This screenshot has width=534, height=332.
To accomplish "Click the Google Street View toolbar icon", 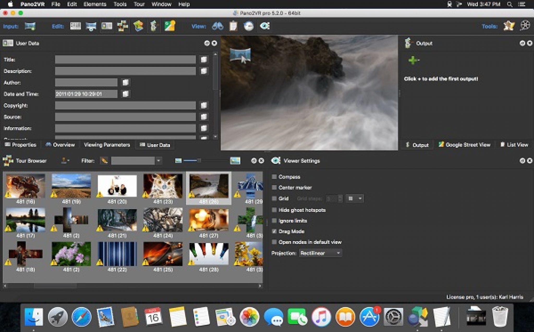I will [x=169, y=26].
